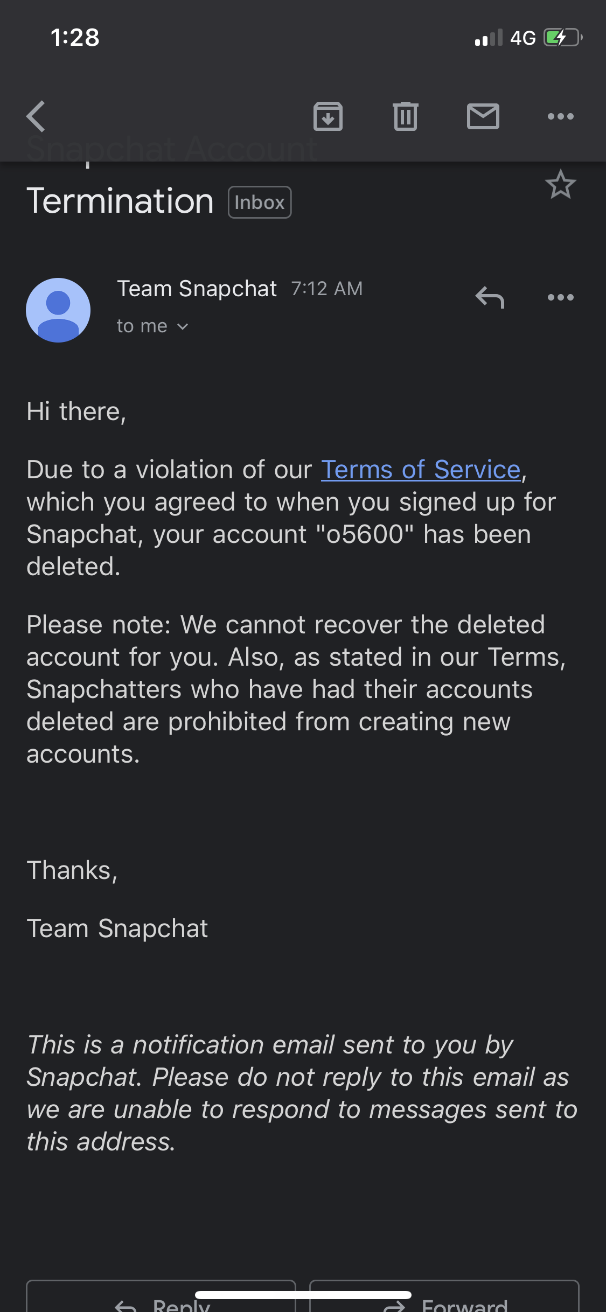
Task: Reply using the arrow beside the timestamp
Action: tap(490, 297)
